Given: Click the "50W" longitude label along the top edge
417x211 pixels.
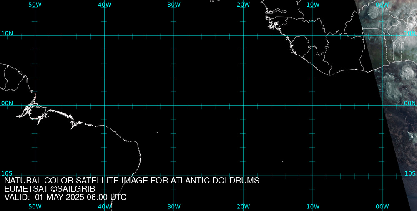Looking at the screenshot, I should click(35, 5).
